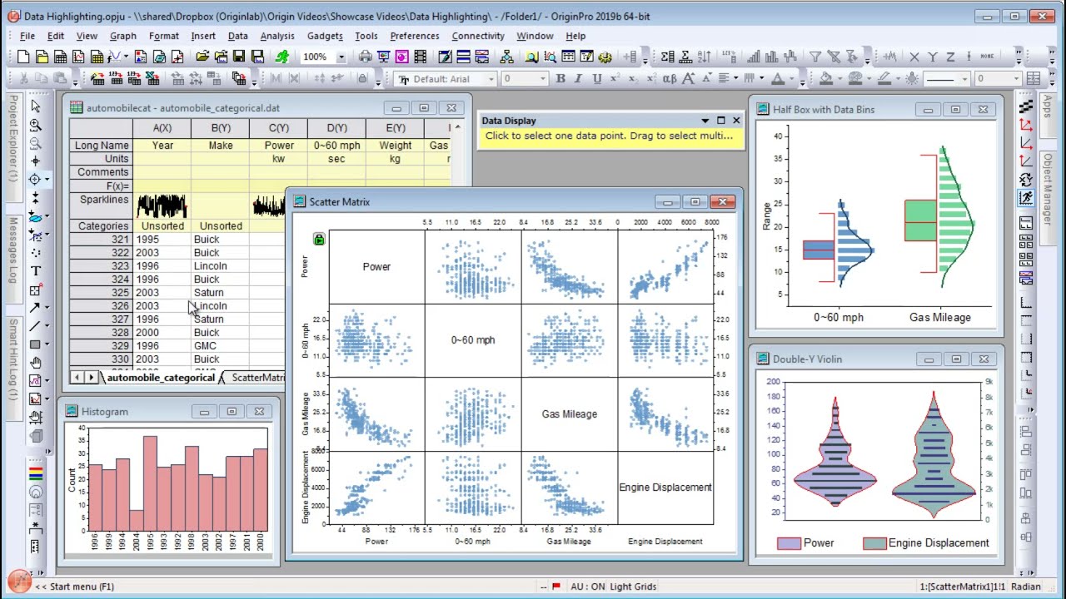Open the zoom percentage dropdown
Screen dimensions: 1066x599
pyautogui.click(x=341, y=57)
